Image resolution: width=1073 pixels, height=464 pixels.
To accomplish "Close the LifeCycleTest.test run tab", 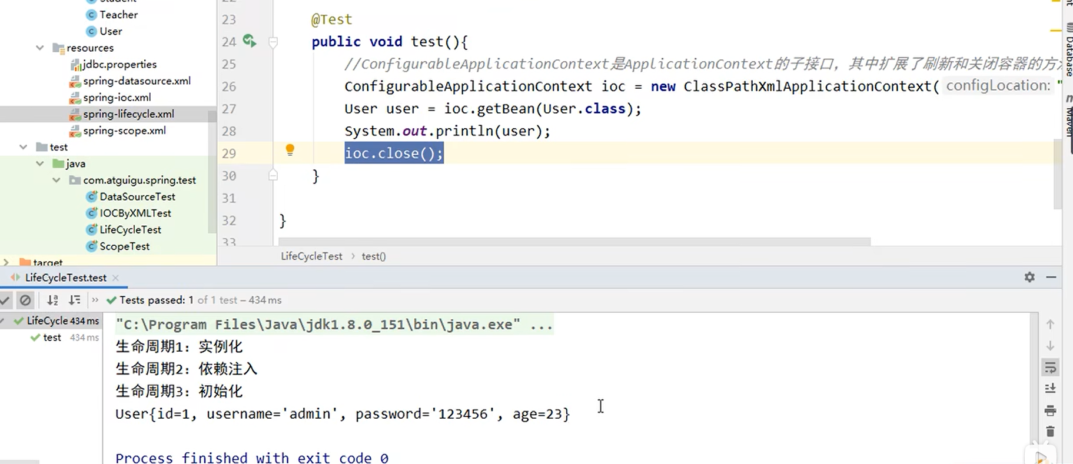I will pos(115,278).
